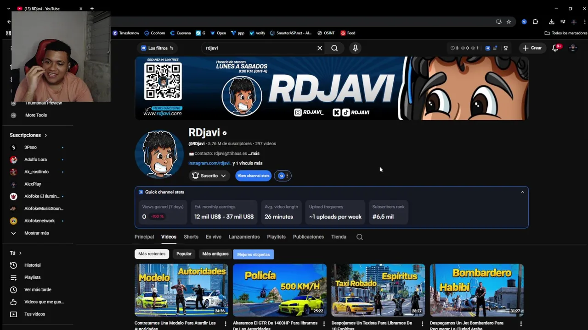Expand the Suscripciones section
The width and height of the screenshot is (588, 330).
(28, 135)
